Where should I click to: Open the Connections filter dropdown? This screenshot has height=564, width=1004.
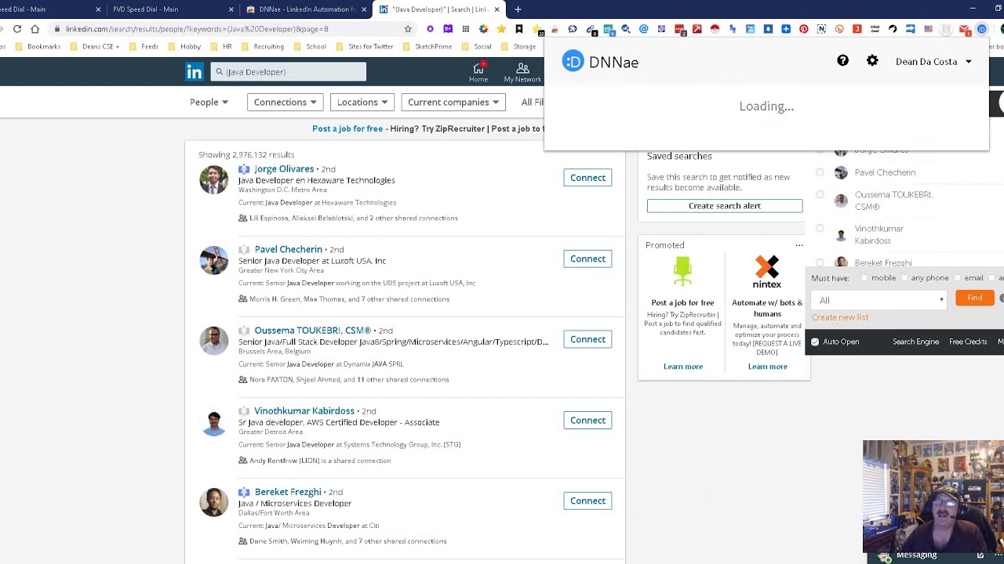pyautogui.click(x=285, y=102)
